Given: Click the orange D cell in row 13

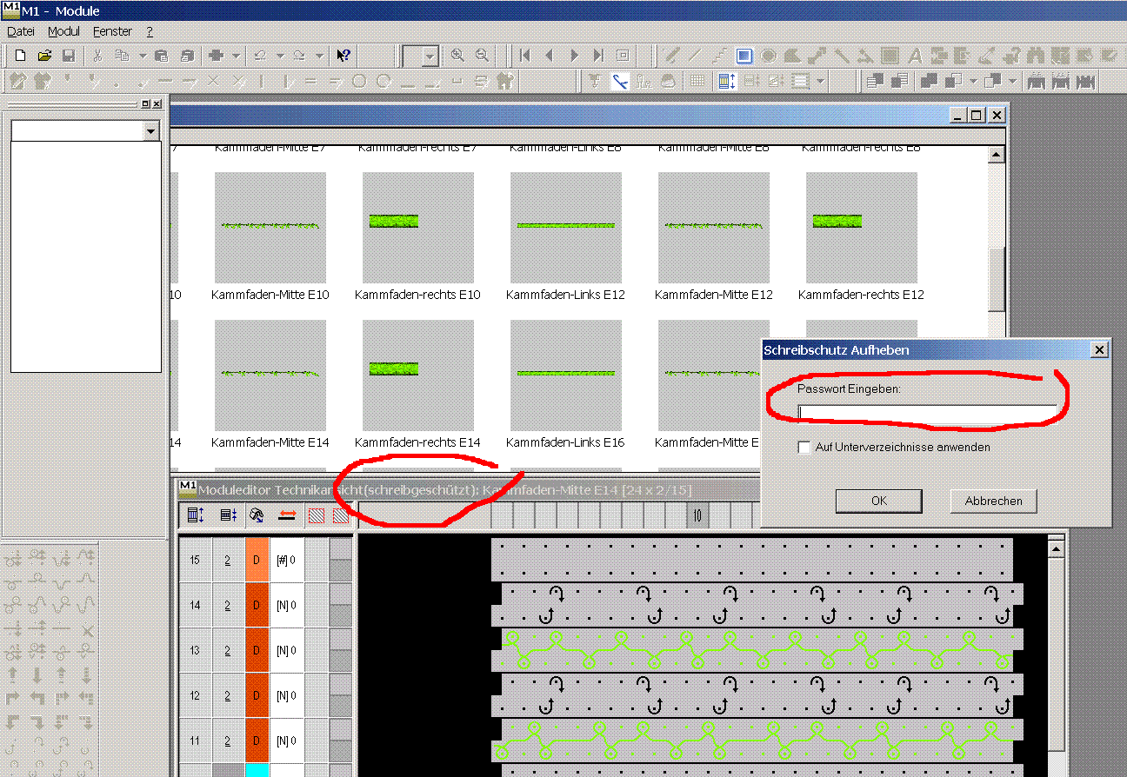Looking at the screenshot, I should [x=257, y=650].
